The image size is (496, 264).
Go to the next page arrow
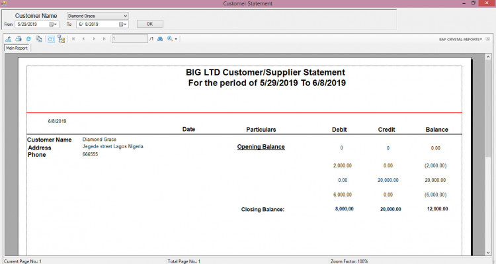click(x=94, y=39)
